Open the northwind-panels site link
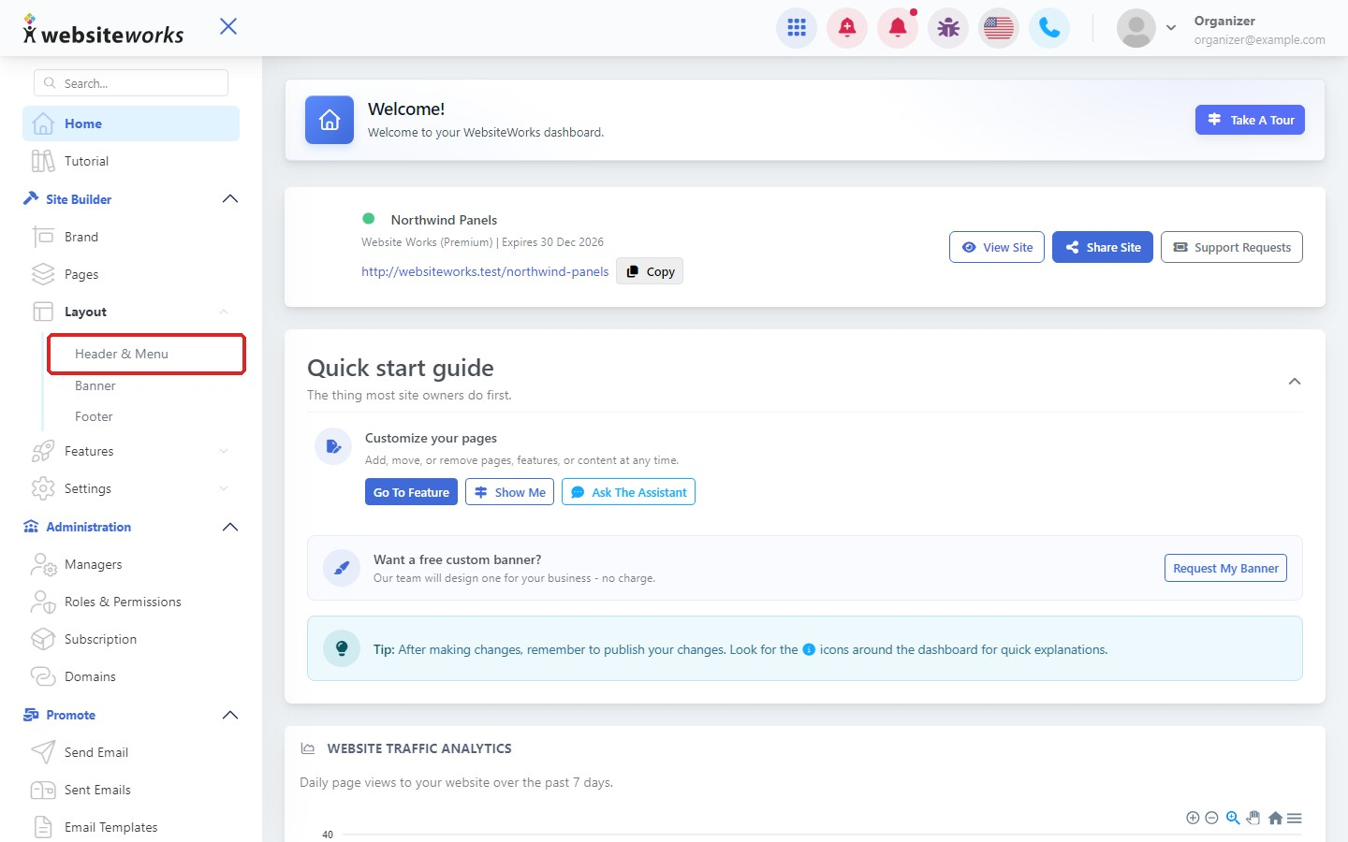Image resolution: width=1348 pixels, height=842 pixels. [x=485, y=271]
